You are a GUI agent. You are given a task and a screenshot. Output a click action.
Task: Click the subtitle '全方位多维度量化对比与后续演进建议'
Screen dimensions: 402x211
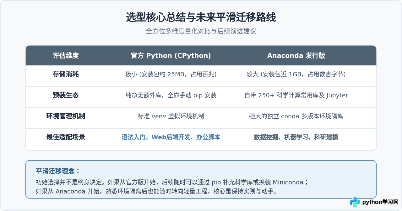[x=201, y=31]
